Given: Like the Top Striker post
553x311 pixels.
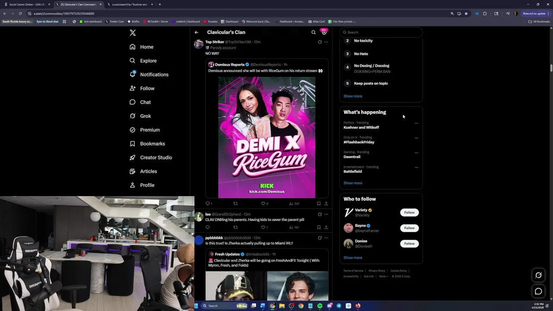Looking at the screenshot, I should 264,203.
